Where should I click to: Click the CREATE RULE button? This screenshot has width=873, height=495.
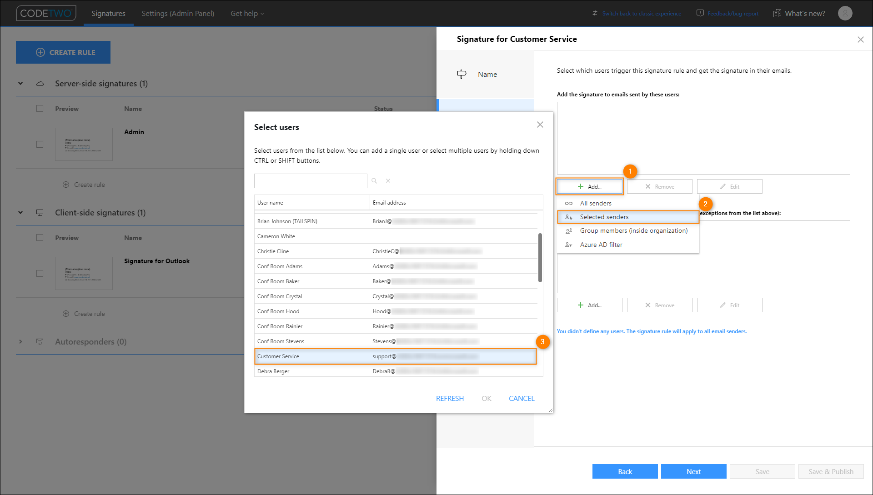tap(63, 52)
